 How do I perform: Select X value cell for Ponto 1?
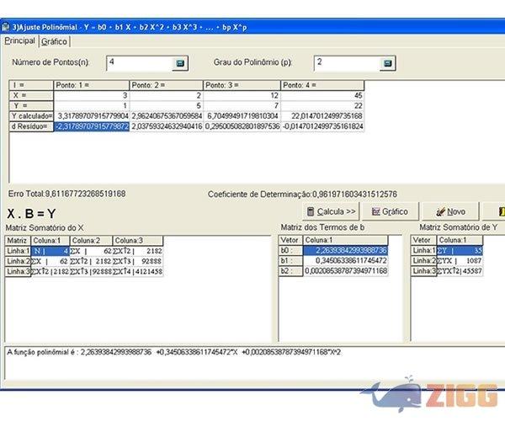point(91,96)
